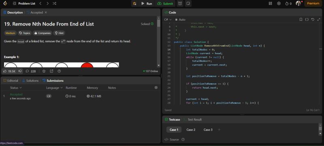Expand the Problem List panel
The width and height of the screenshot is (324, 146).
(24, 4)
